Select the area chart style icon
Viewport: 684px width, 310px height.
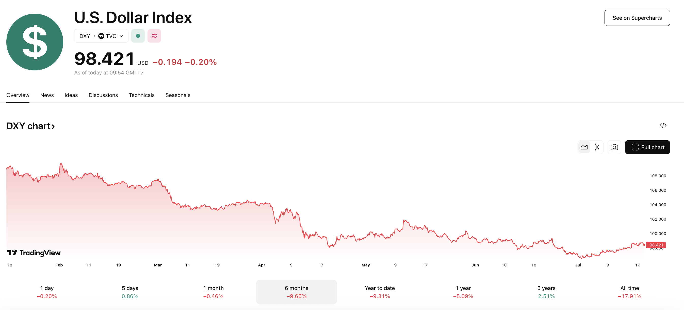pos(584,147)
